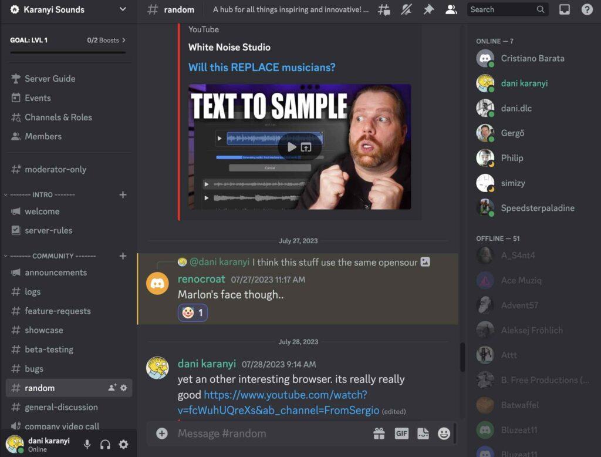
Task: Toggle microphone mute
Action: (87, 444)
